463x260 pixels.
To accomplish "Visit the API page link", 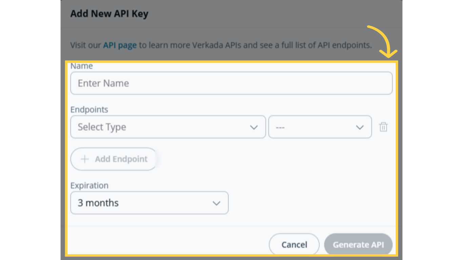I will click(120, 45).
